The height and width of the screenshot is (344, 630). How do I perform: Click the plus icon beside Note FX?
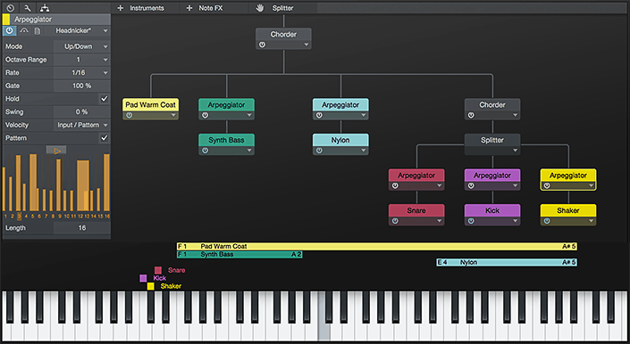189,8
